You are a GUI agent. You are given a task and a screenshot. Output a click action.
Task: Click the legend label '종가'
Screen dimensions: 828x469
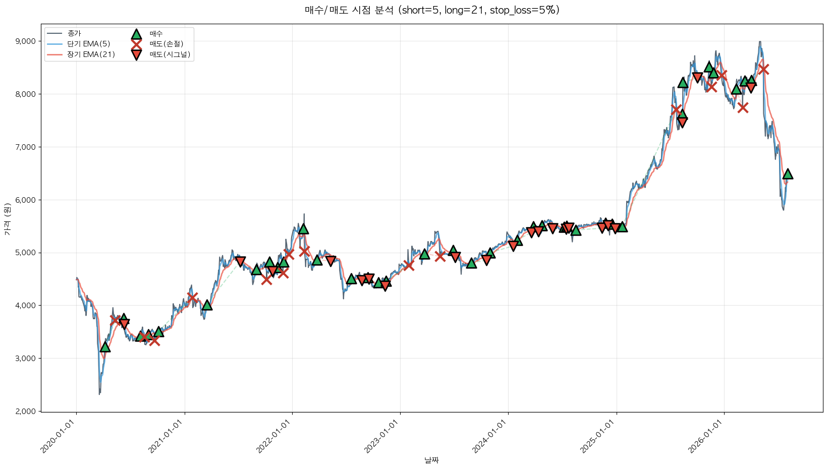click(x=74, y=34)
